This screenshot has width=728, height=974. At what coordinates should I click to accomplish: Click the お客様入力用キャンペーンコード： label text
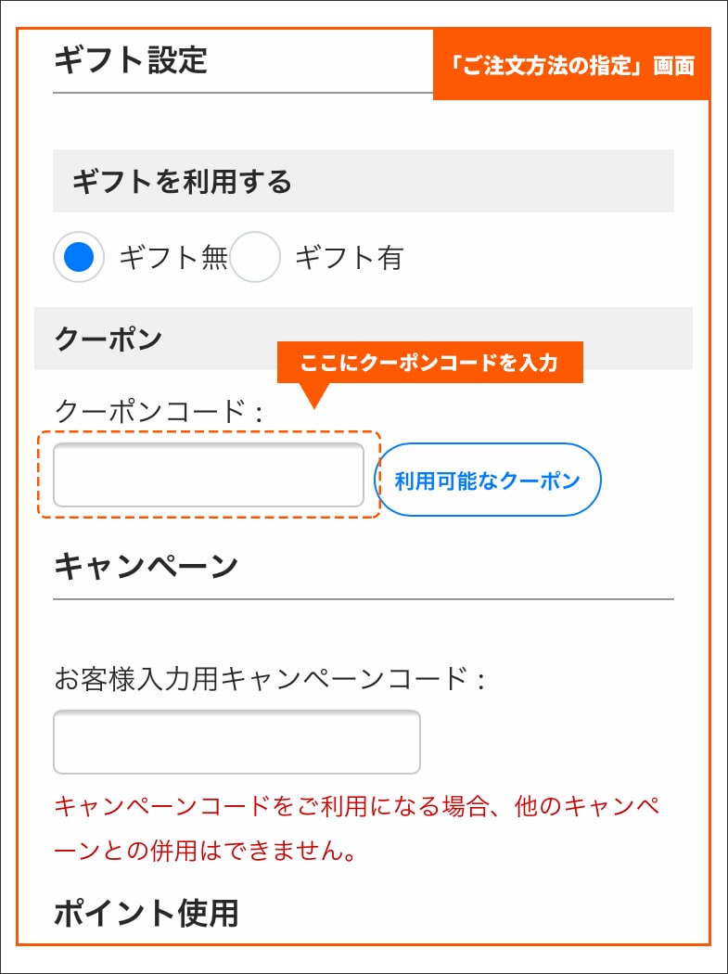pos(270,680)
